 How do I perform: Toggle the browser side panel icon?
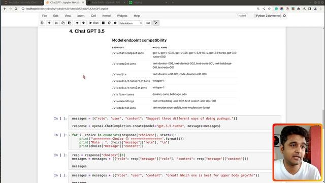[310, 9]
